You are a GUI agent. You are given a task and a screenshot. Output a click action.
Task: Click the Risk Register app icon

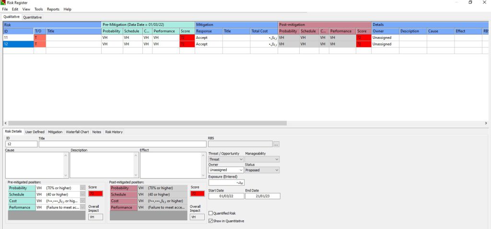pos(3,2)
